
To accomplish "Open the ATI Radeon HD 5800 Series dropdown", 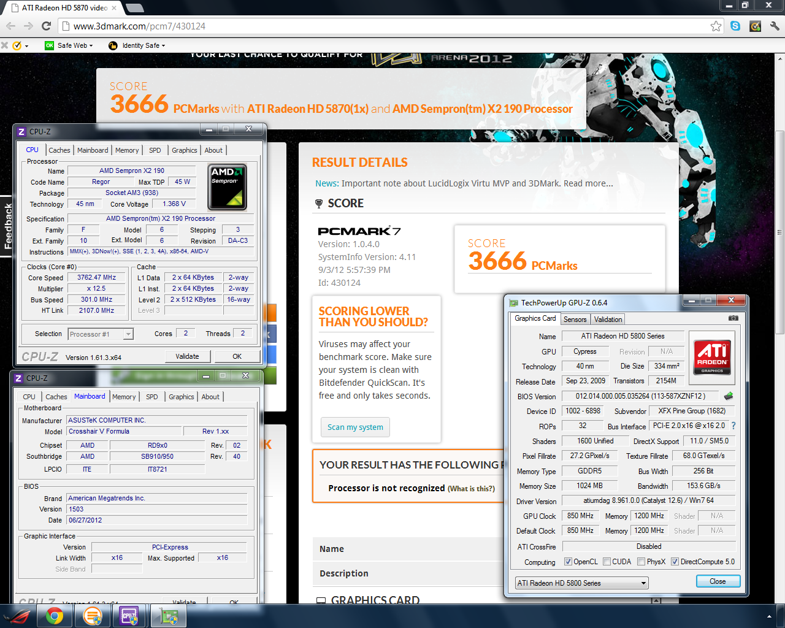I will click(581, 583).
